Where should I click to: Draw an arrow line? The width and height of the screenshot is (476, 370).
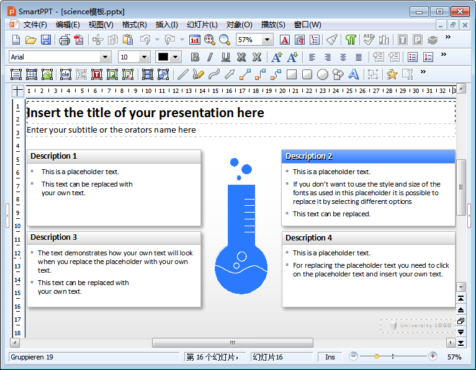click(230, 74)
